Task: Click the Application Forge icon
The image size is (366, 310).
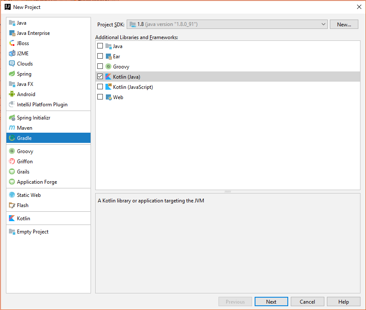Action: coord(12,182)
